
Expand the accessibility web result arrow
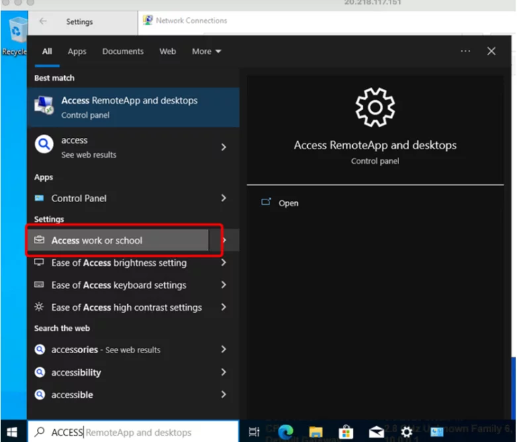click(224, 372)
